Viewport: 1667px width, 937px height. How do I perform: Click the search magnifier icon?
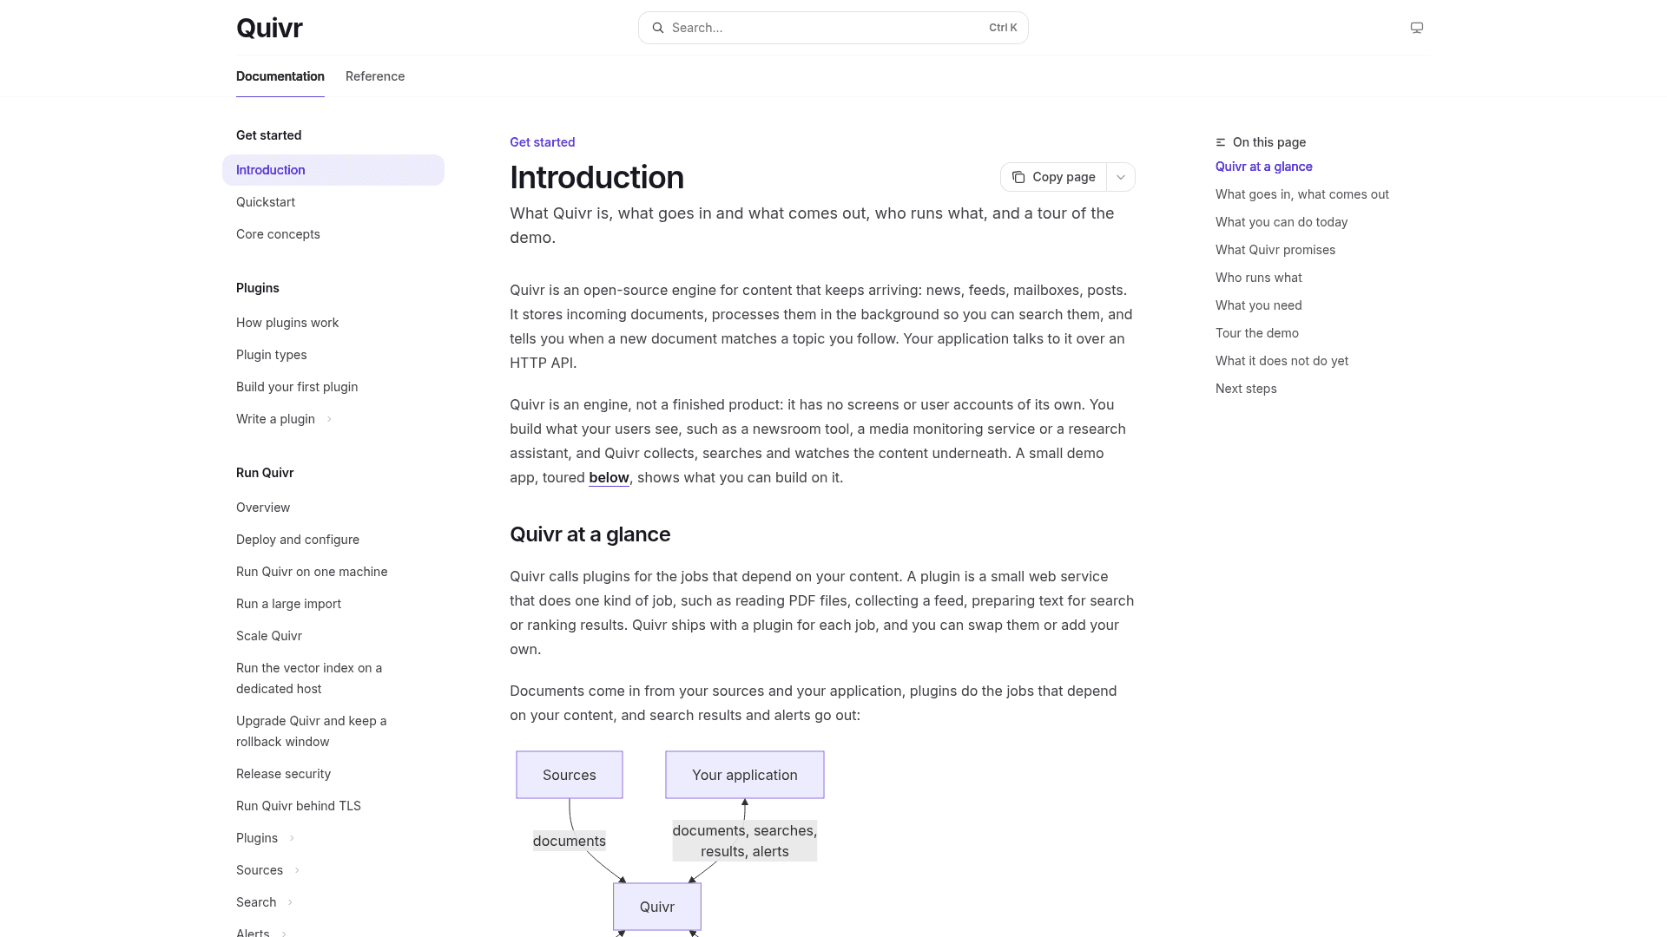[658, 28]
